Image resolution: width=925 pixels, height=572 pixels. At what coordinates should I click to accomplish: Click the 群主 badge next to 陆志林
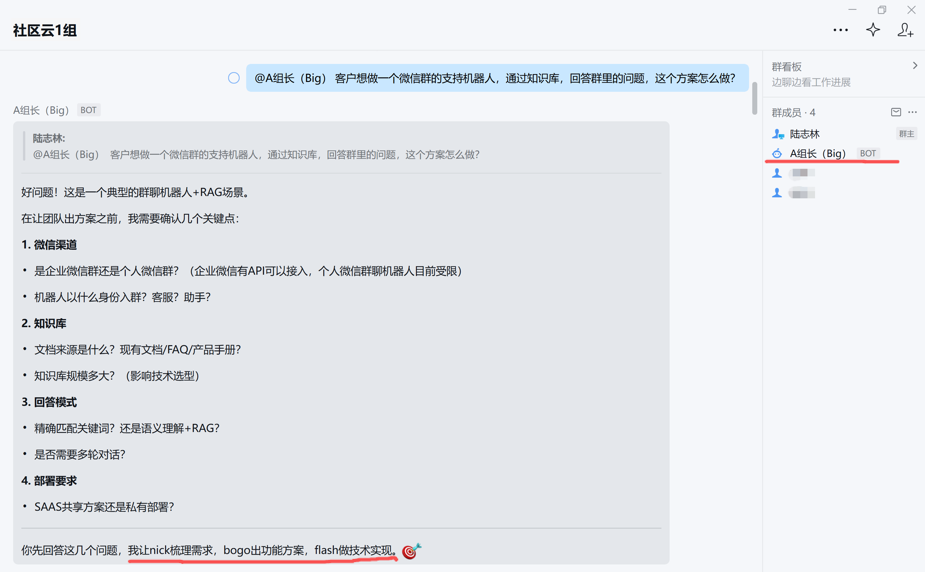pos(906,134)
